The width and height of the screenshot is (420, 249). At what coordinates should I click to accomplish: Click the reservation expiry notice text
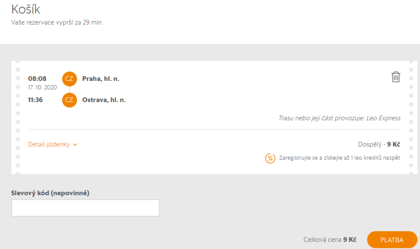click(x=57, y=22)
